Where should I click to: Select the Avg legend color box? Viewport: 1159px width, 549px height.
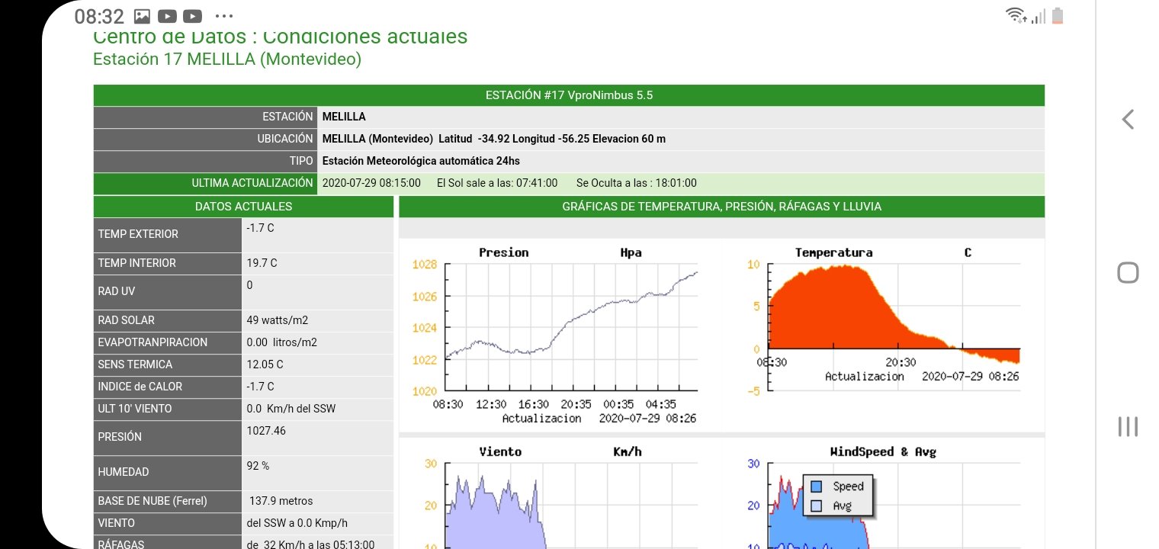[x=816, y=506]
